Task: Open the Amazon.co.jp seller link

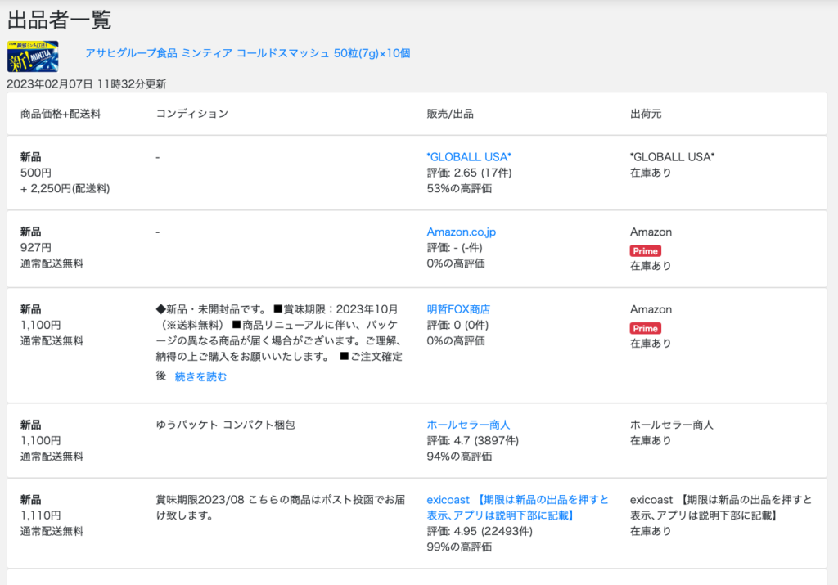Action: click(x=462, y=232)
